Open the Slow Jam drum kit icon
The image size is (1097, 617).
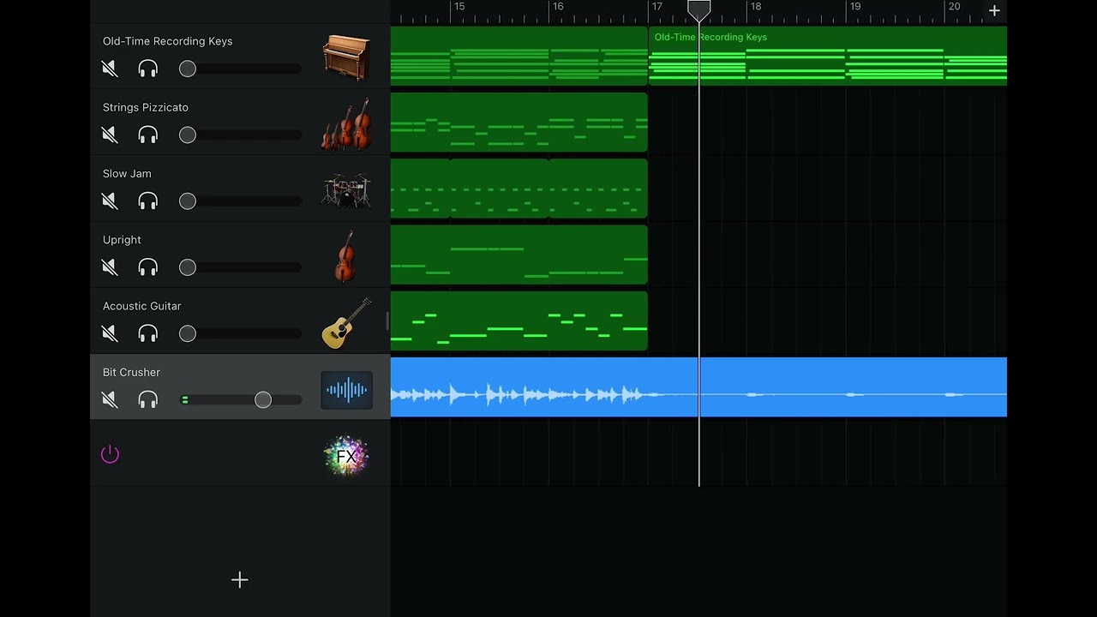click(x=346, y=190)
